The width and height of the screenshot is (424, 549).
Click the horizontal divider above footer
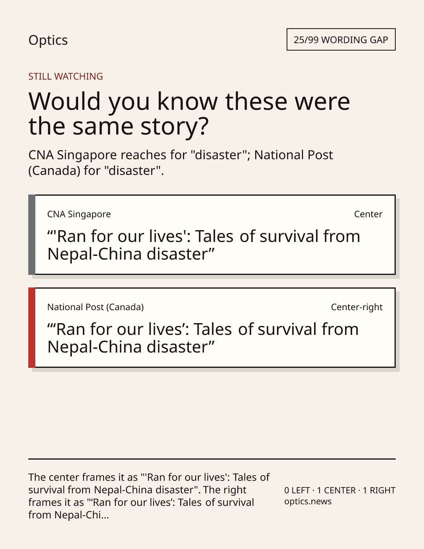click(x=212, y=459)
